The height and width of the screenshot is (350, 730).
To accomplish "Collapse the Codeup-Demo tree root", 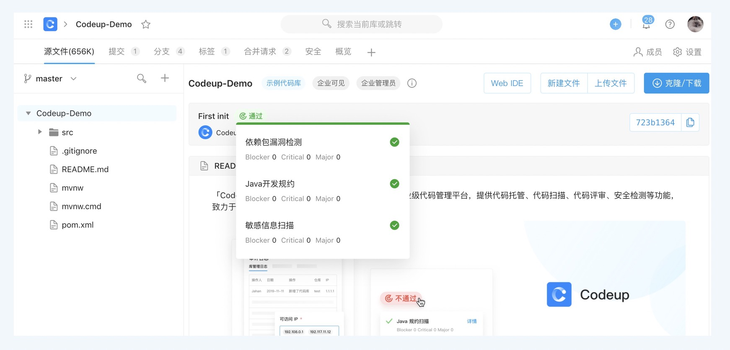I will tap(28, 113).
